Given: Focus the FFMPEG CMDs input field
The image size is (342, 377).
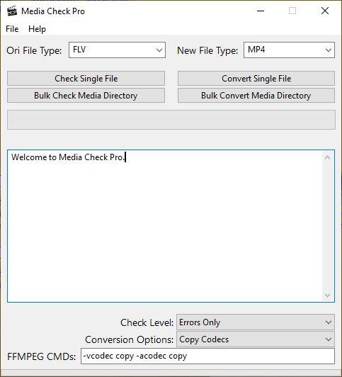Looking at the screenshot, I should tap(207, 356).
